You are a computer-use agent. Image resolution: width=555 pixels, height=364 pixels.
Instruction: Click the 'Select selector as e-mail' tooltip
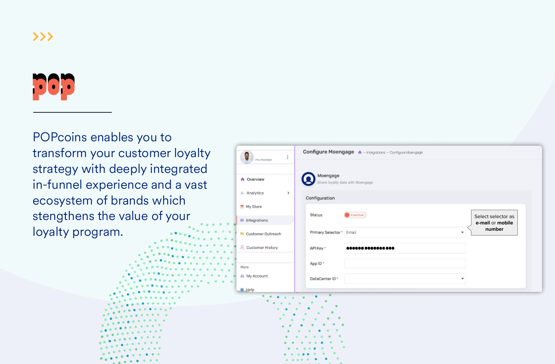pyautogui.click(x=494, y=223)
